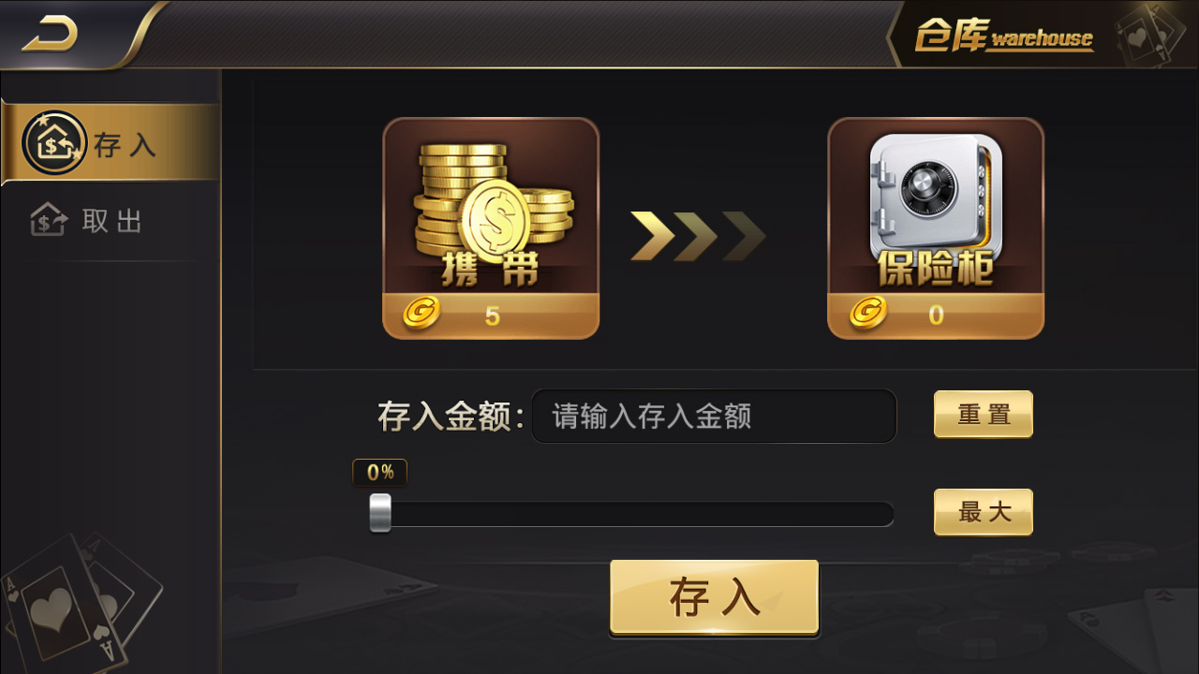Click the 0% percentage indicator label
Screen dimensions: 1199x674
pos(380,473)
